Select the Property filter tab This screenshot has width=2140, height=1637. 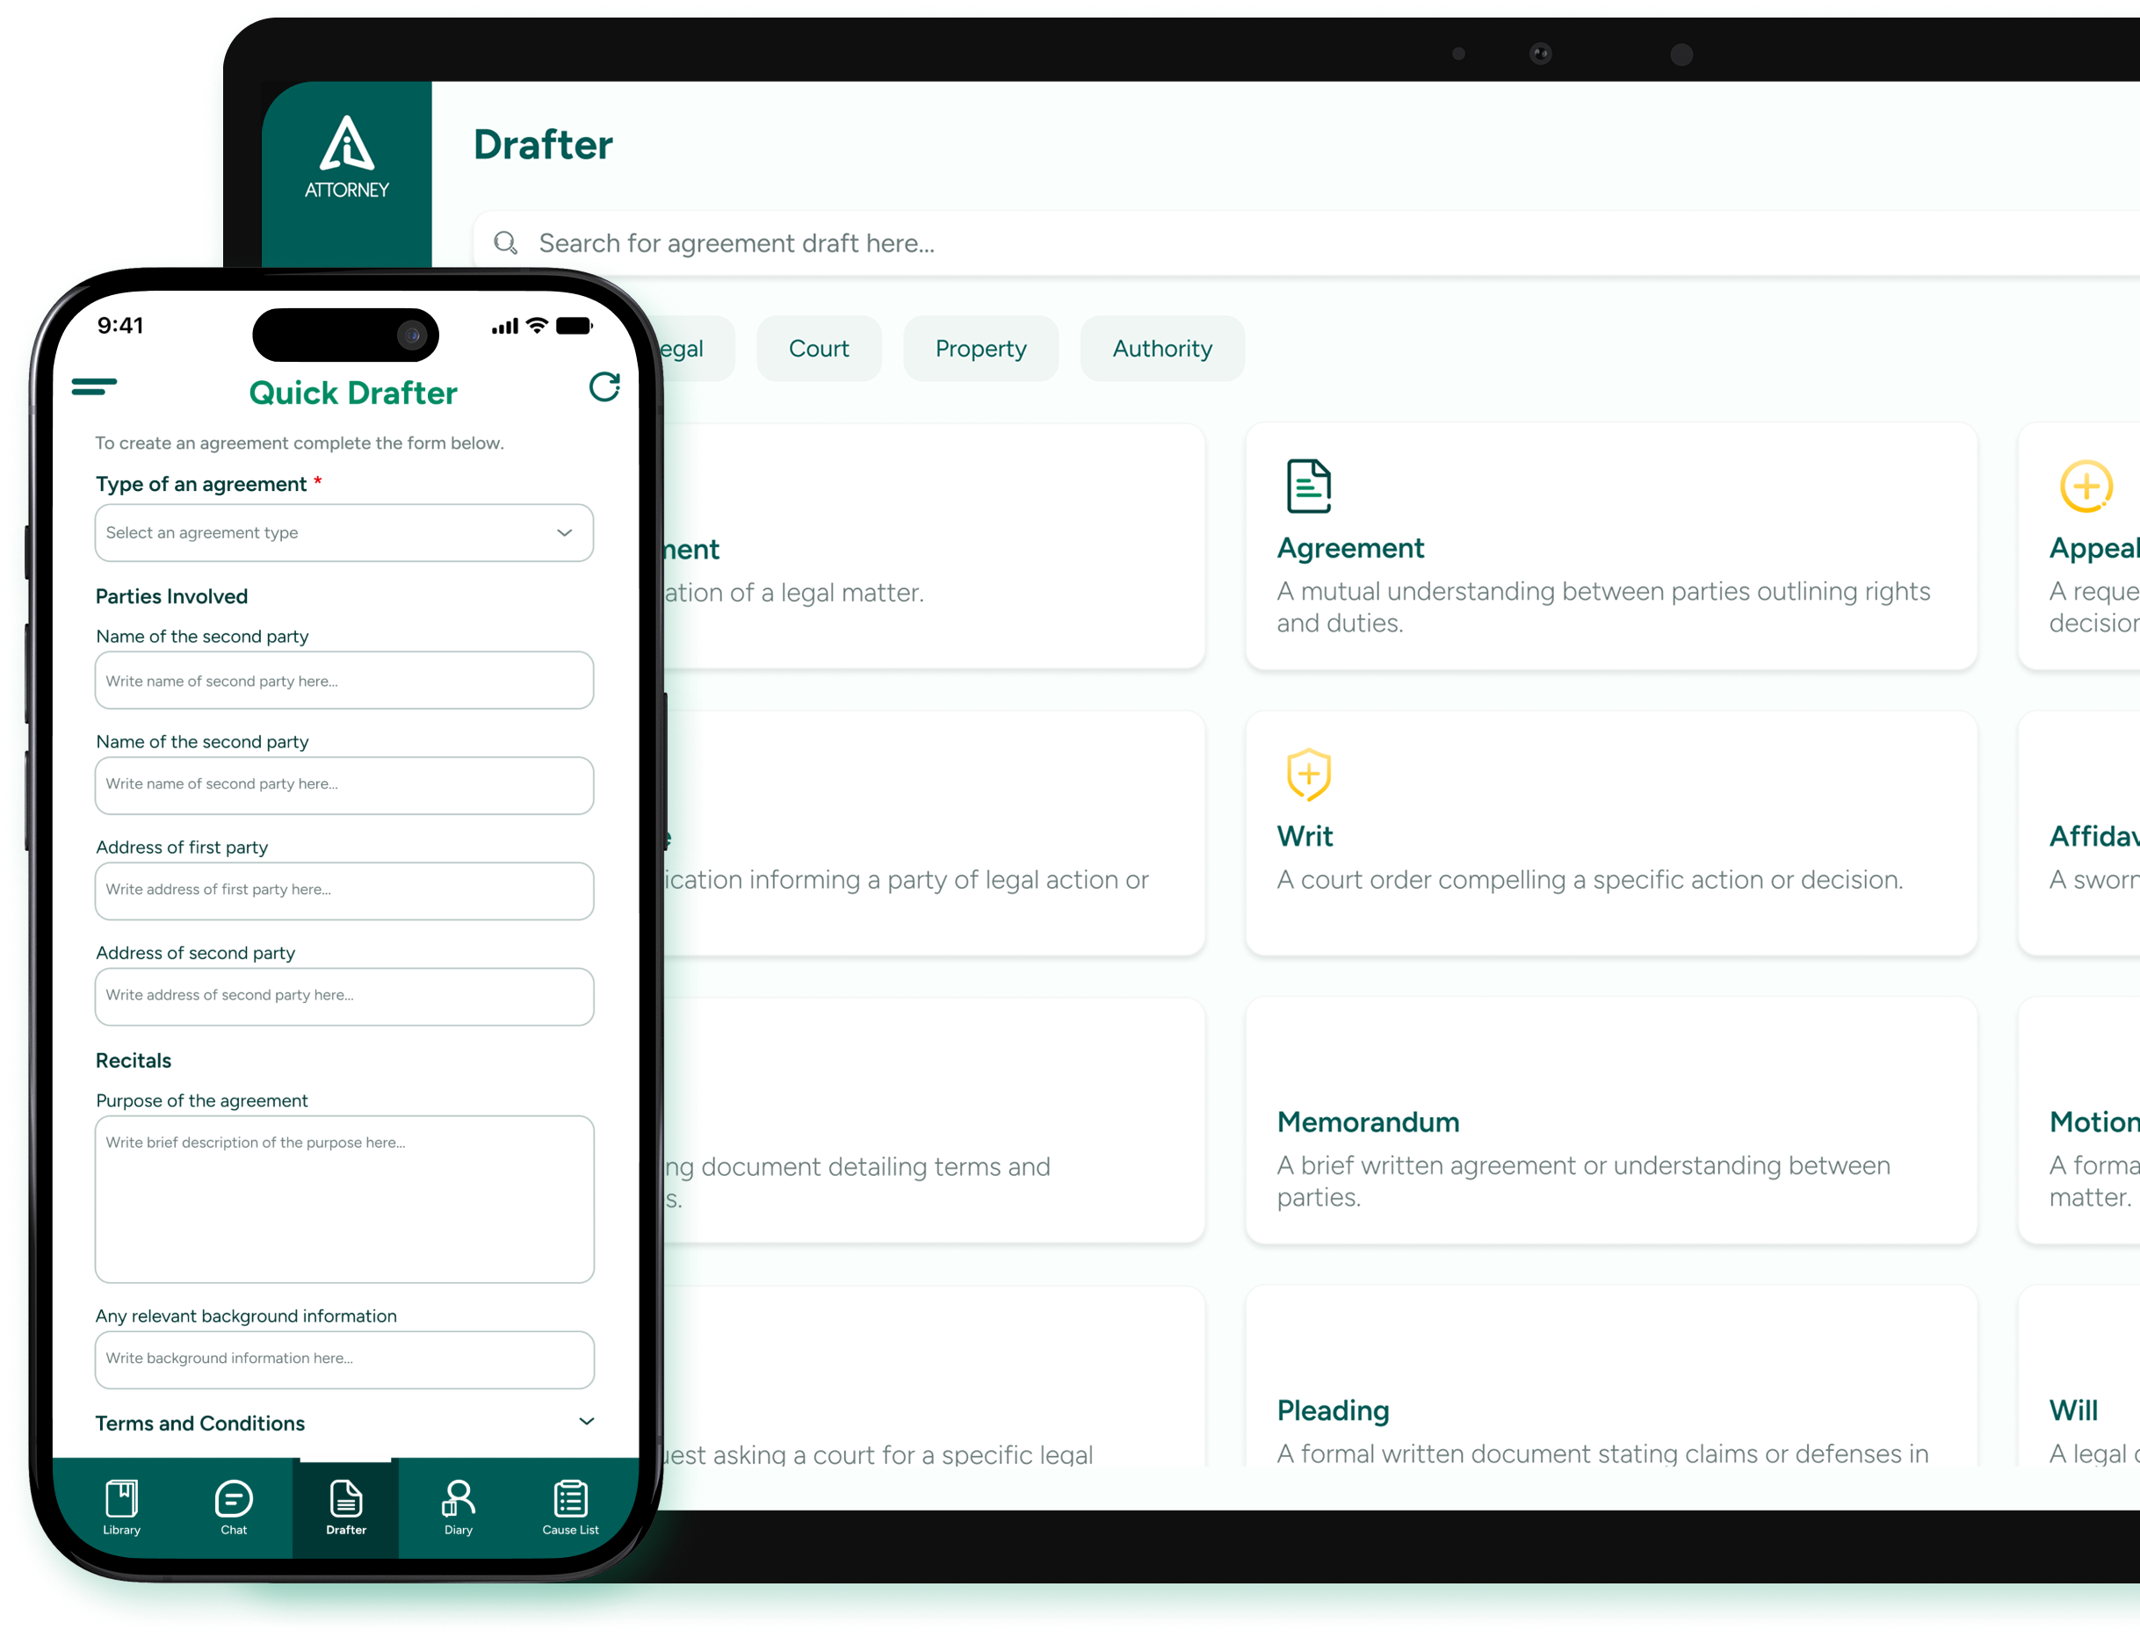pyautogui.click(x=980, y=349)
